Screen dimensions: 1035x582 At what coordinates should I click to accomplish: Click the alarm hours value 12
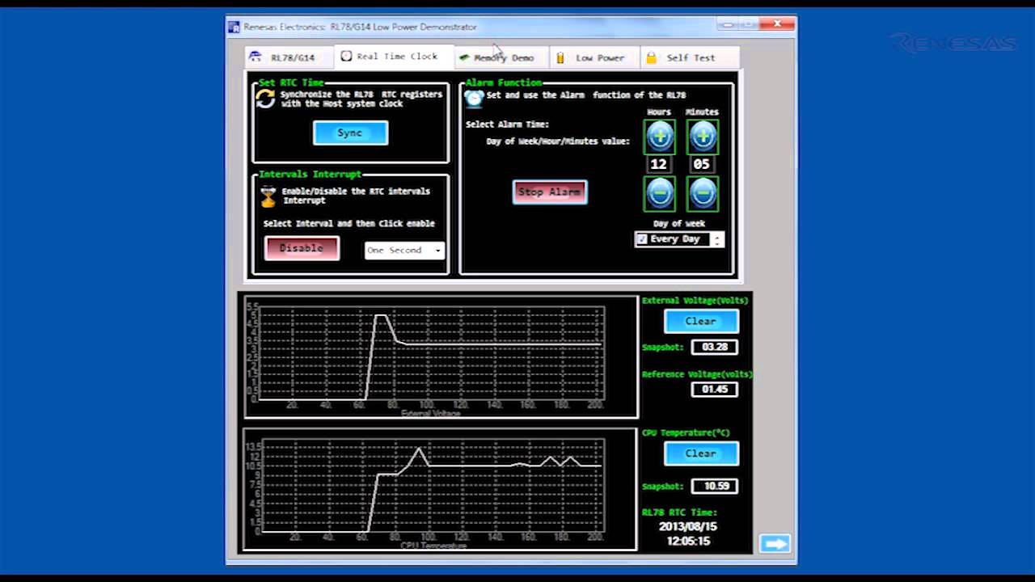point(659,164)
